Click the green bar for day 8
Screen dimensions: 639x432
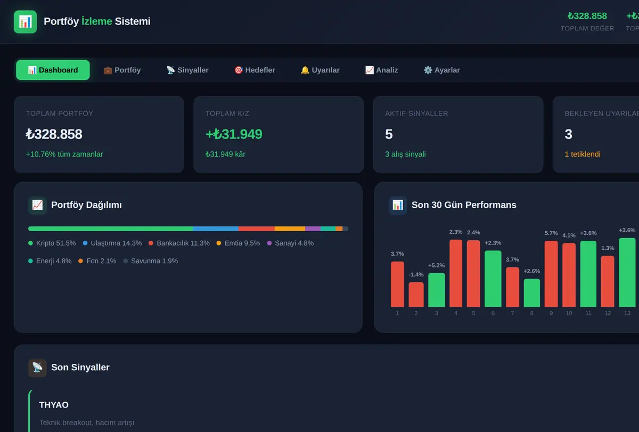pos(531,293)
